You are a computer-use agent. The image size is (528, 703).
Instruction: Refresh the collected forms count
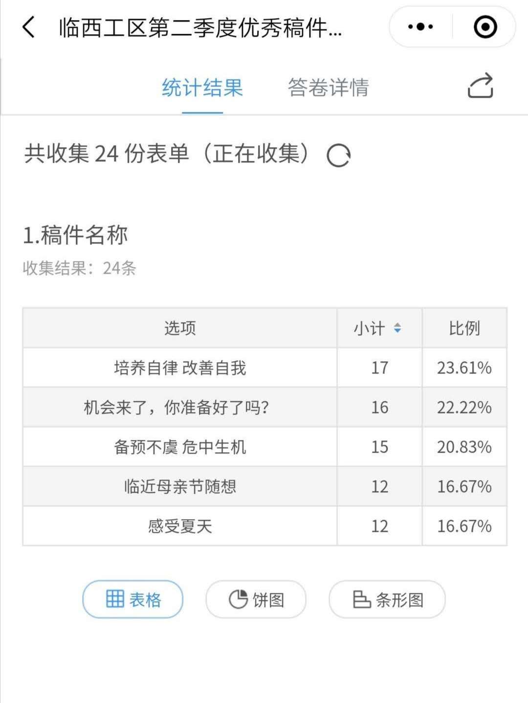click(x=338, y=155)
